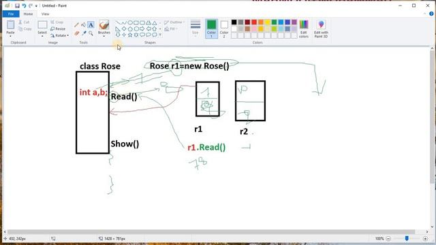Select the Rounded rectangle shape

[x=142, y=22]
